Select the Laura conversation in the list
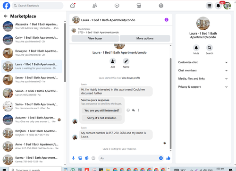 32,66
